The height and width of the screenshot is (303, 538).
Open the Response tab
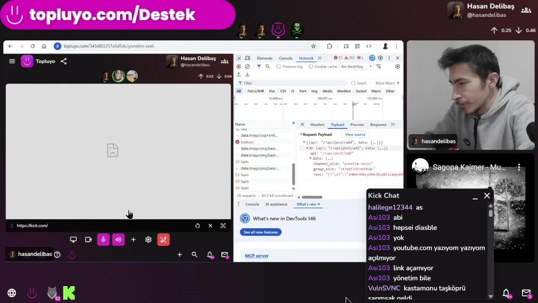[x=378, y=125]
